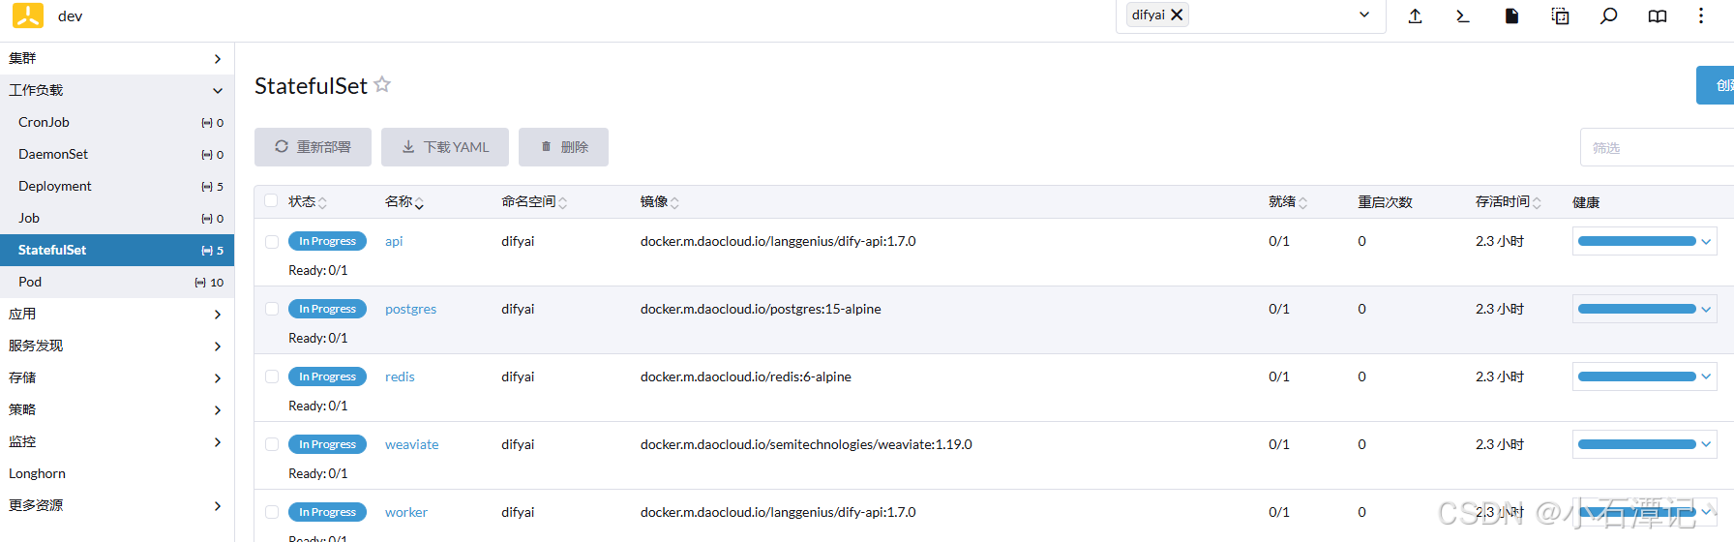Open the kubectl shell terminal icon
This screenshot has height=542, width=1734.
(x=1463, y=16)
